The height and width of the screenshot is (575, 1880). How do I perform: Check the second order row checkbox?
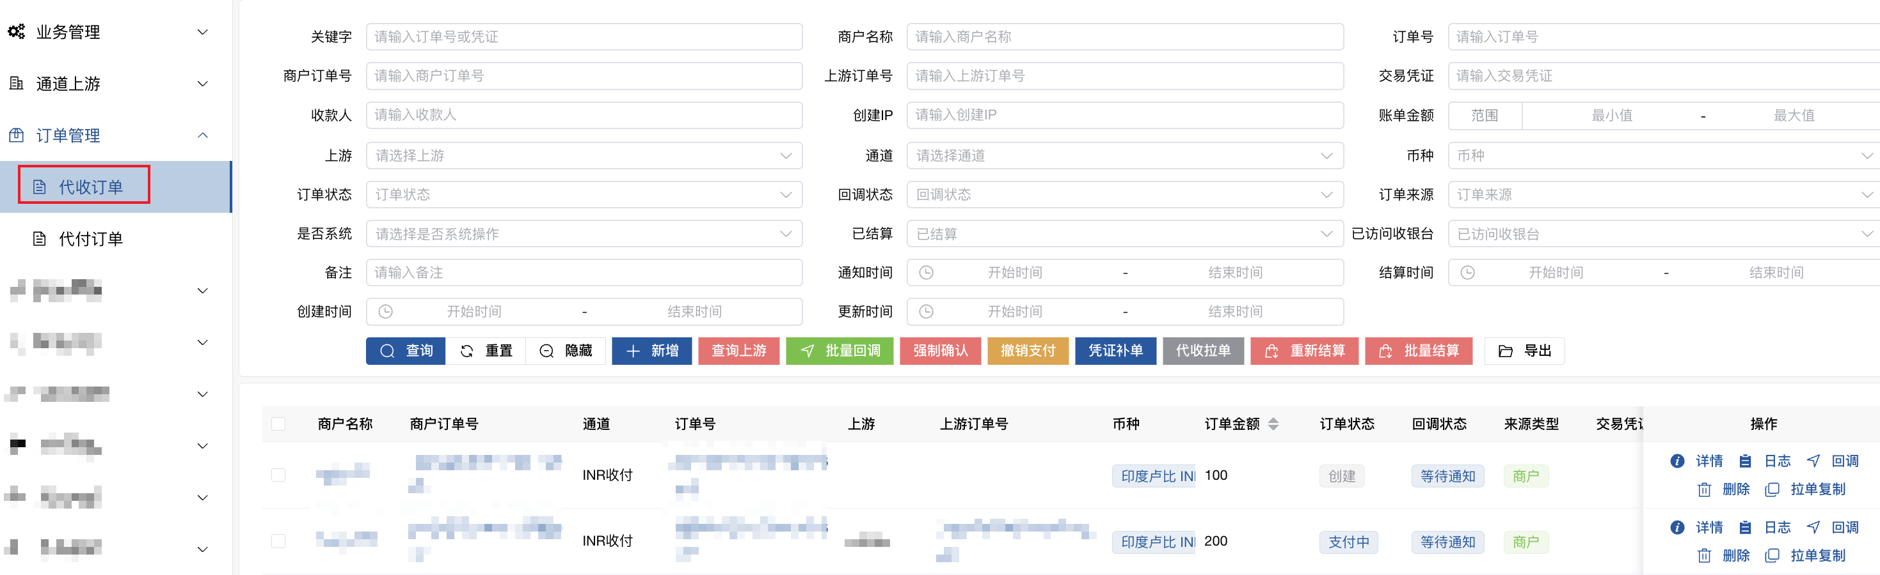(x=278, y=542)
